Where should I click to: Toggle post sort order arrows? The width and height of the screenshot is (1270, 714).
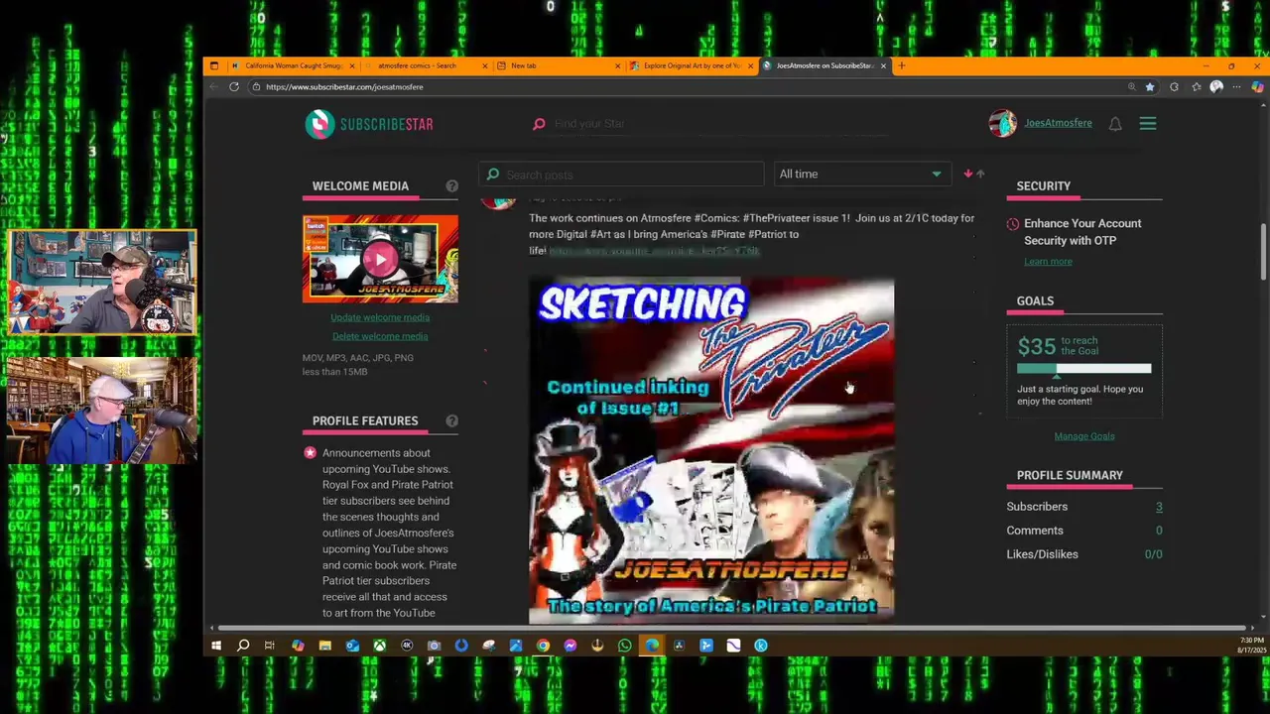pyautogui.click(x=974, y=175)
